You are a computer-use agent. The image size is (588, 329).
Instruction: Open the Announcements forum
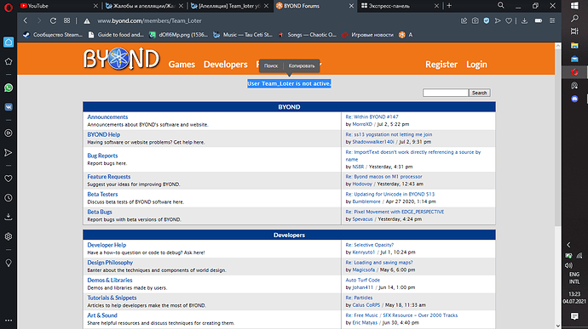coord(107,117)
